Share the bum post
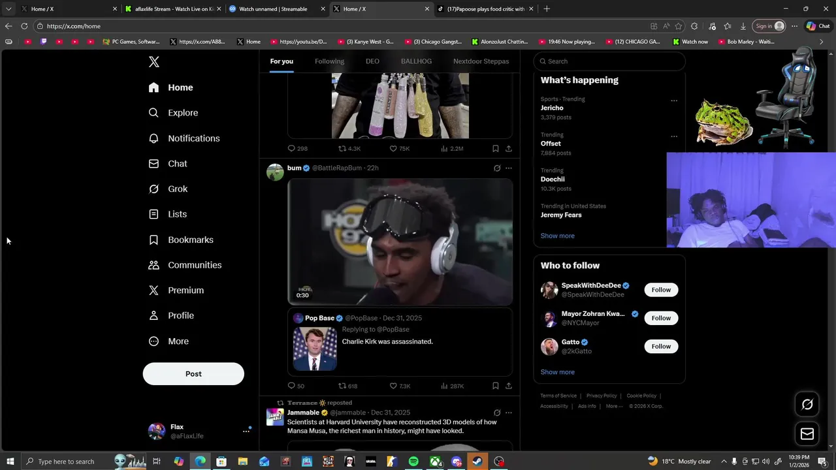The image size is (836, 470). (509, 386)
